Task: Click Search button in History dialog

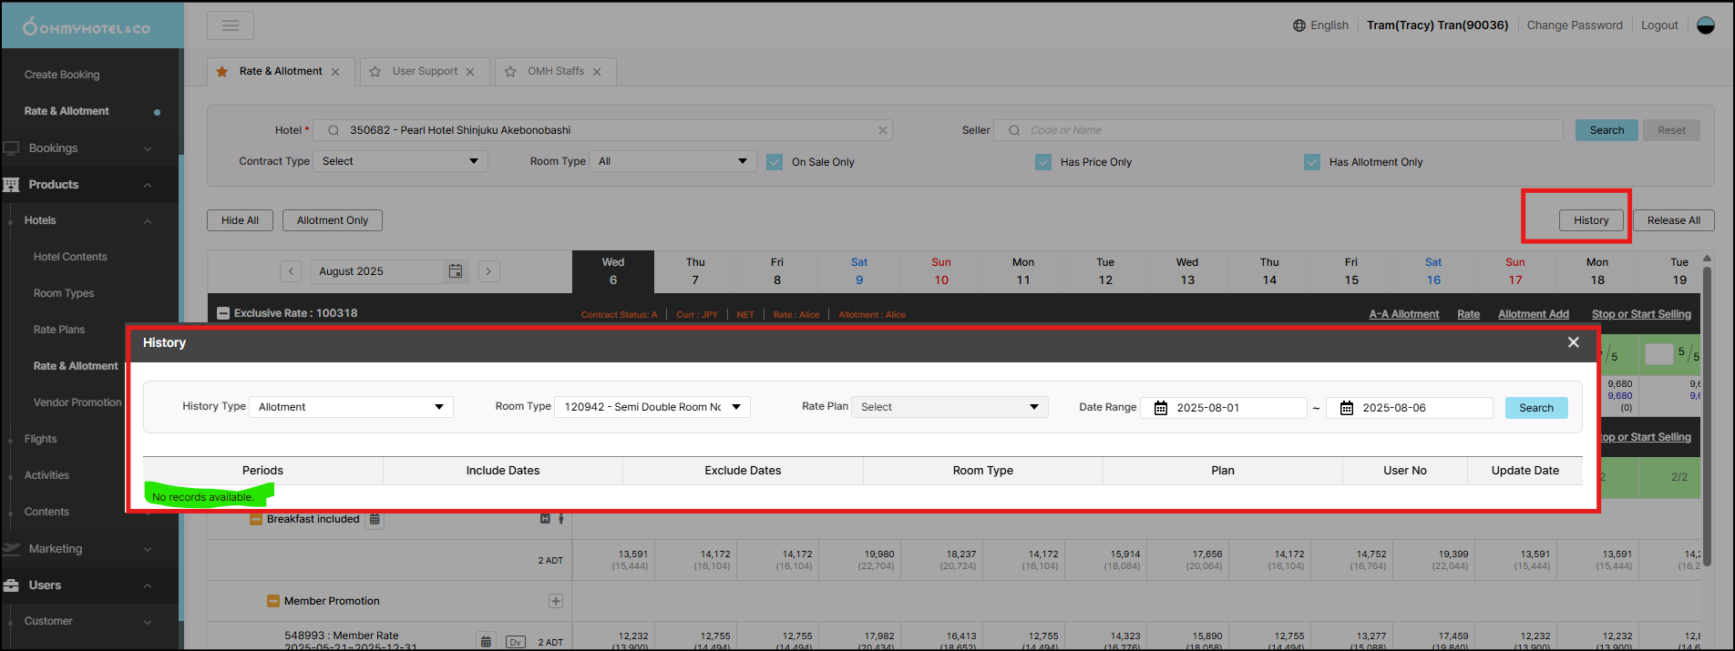Action: click(x=1535, y=408)
